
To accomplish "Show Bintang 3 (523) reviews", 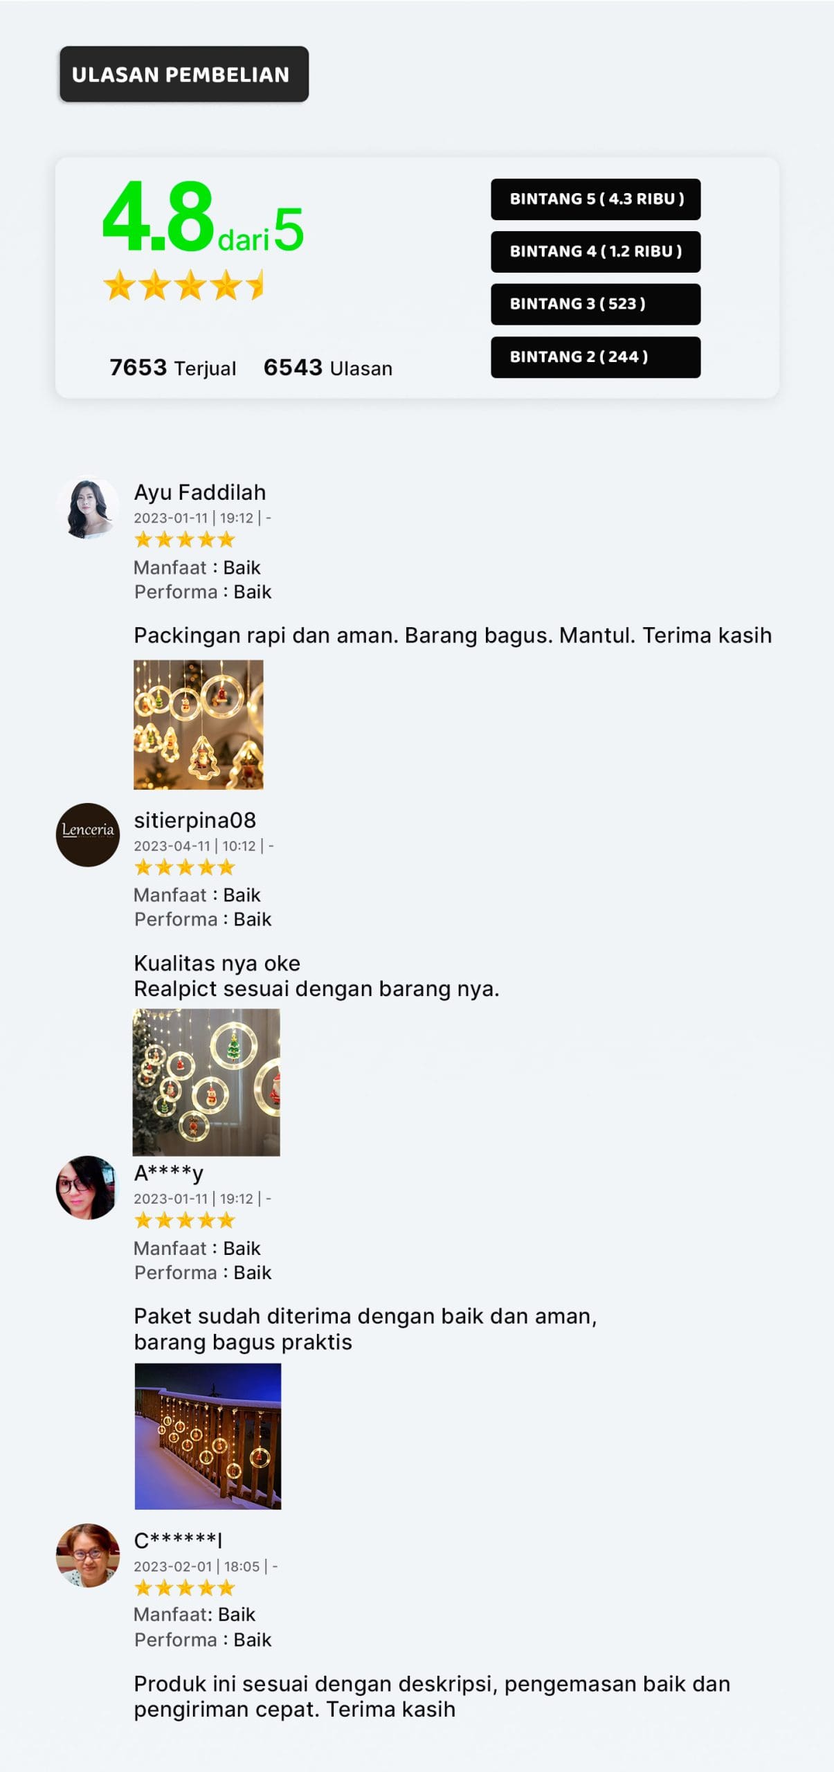I will click(596, 305).
